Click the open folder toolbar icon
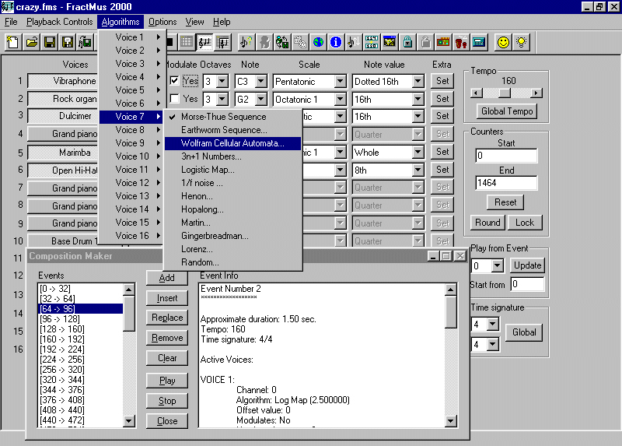Viewport: 622px width, 446px height. tap(32, 41)
